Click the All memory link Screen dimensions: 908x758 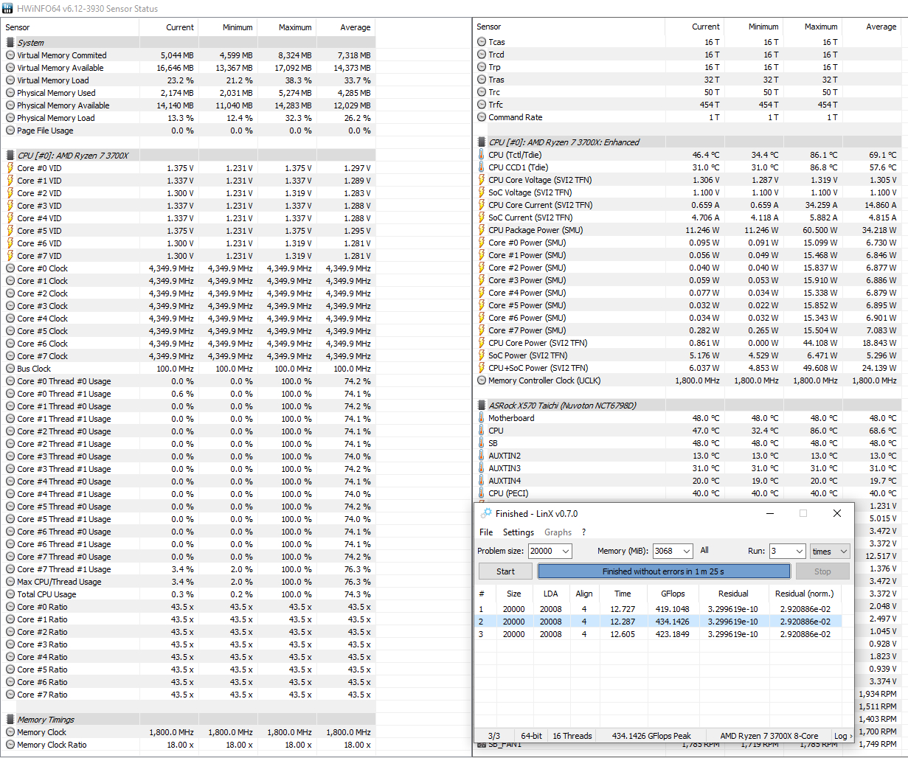[704, 550]
